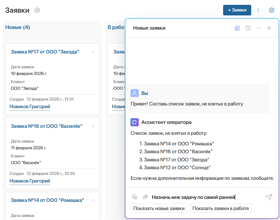Open the assistant's more options menu
The height and width of the screenshot is (220, 280).
click(x=259, y=28)
